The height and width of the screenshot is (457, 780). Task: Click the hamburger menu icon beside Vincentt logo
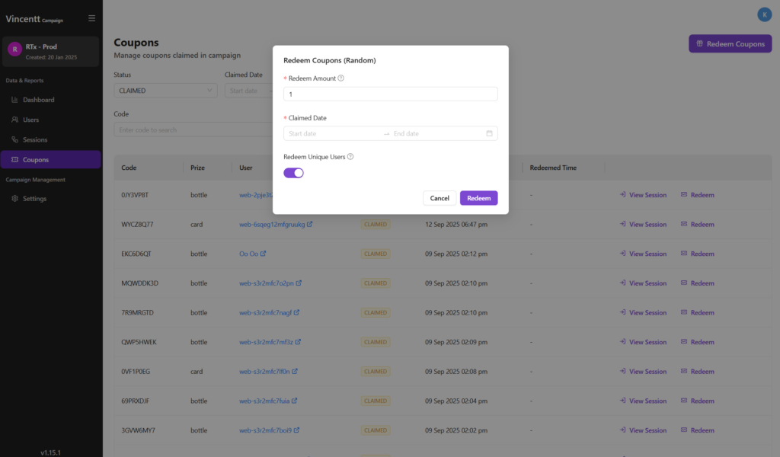click(92, 18)
